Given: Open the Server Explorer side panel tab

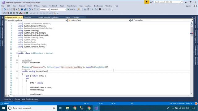Looking at the screenshot, I should 2,33.
